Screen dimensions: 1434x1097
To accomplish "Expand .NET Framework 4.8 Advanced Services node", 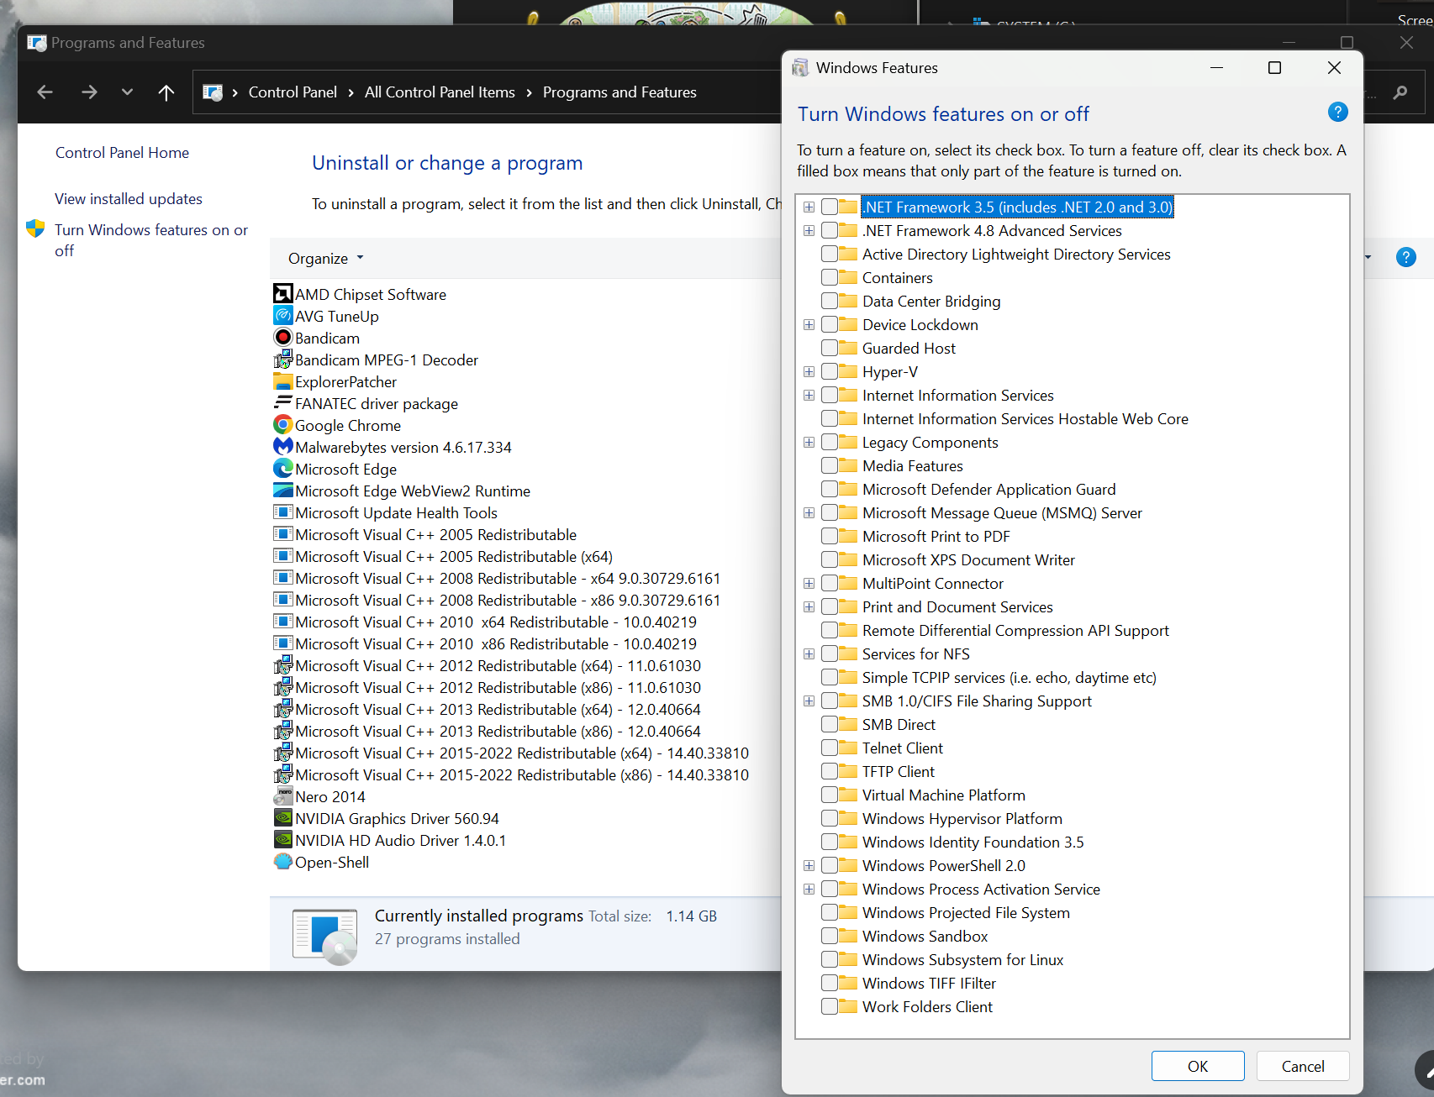I will 809,230.
